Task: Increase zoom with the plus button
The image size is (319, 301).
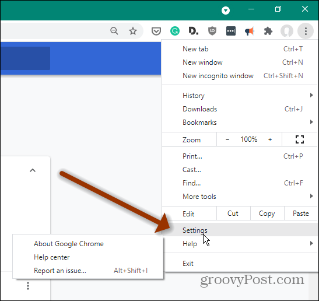Action: pyautogui.click(x=270, y=139)
